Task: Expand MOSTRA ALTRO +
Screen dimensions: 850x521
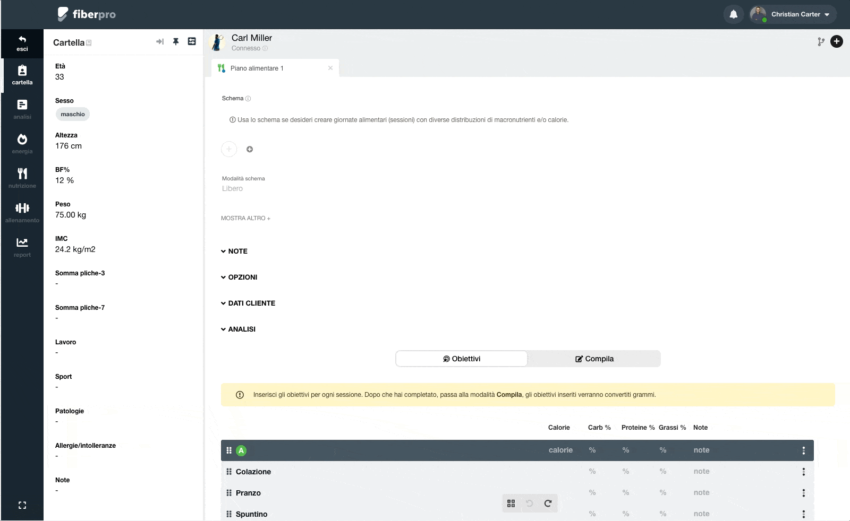Action: pos(245,219)
